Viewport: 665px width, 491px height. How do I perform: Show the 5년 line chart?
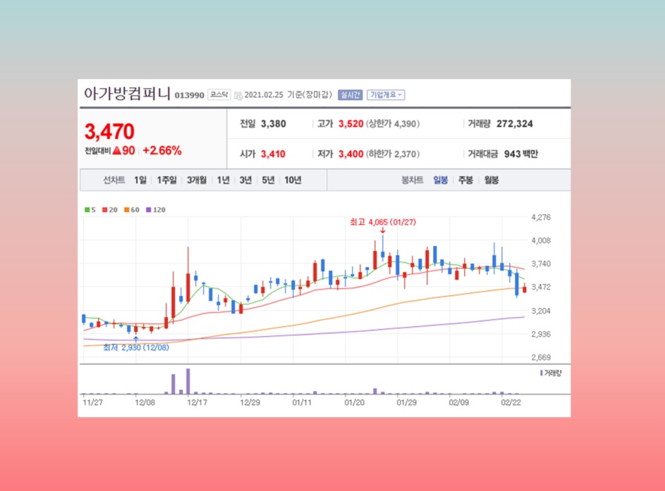pos(268,180)
